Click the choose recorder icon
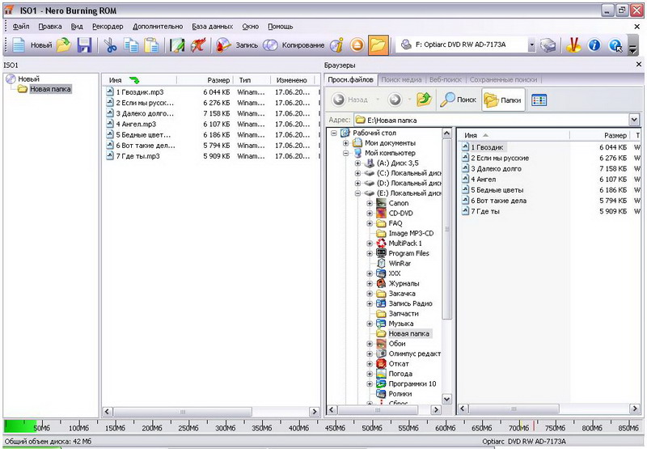The height and width of the screenshot is (449, 647). click(548, 45)
